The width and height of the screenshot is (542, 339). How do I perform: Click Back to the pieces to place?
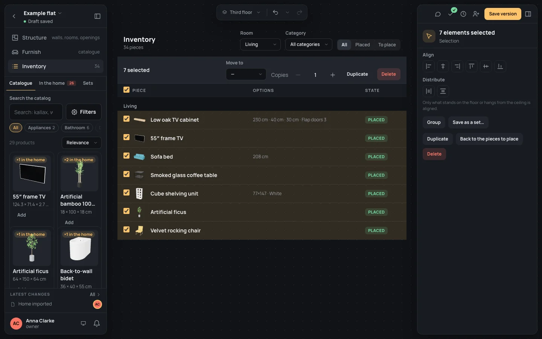[489, 139]
